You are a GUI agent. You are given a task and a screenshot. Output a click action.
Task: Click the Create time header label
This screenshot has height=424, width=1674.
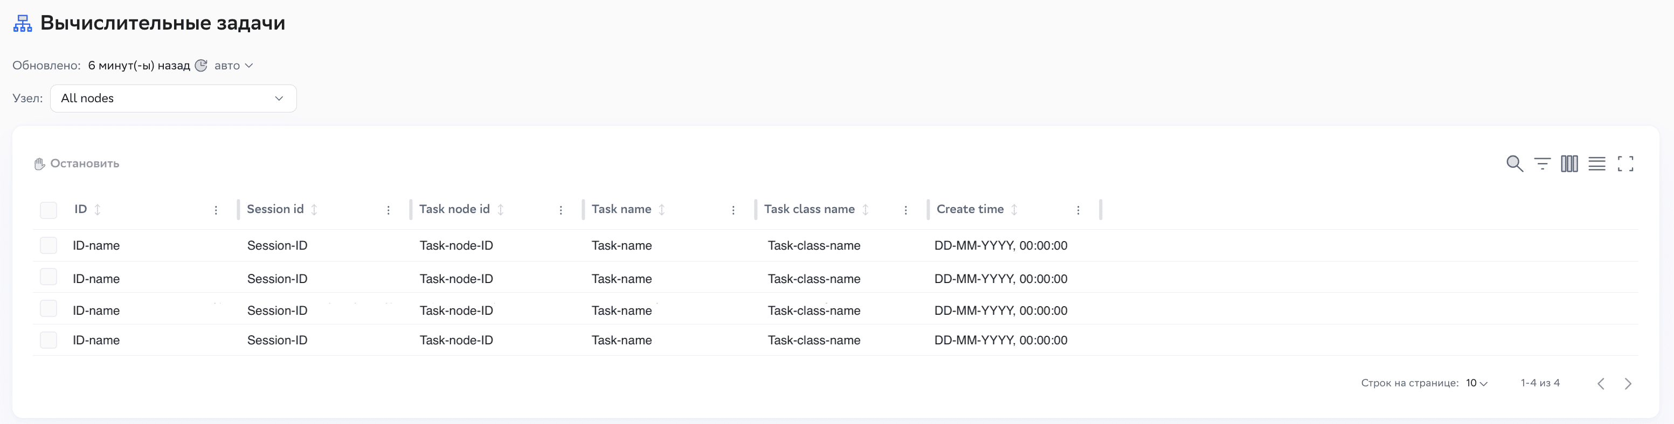[970, 209]
